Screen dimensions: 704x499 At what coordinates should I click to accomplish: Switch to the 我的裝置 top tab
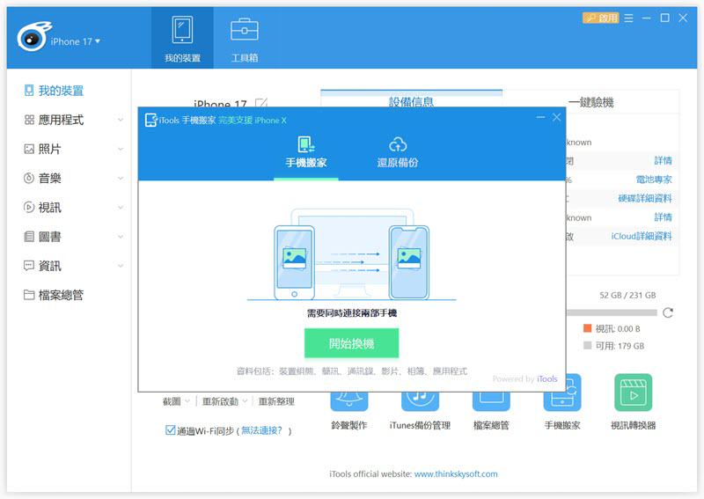182,39
